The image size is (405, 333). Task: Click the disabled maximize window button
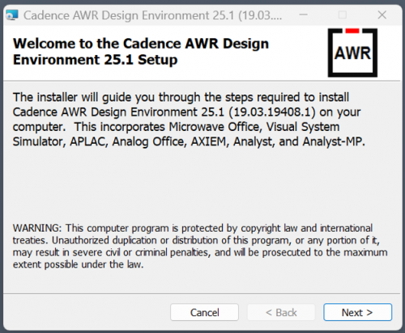pos(343,15)
